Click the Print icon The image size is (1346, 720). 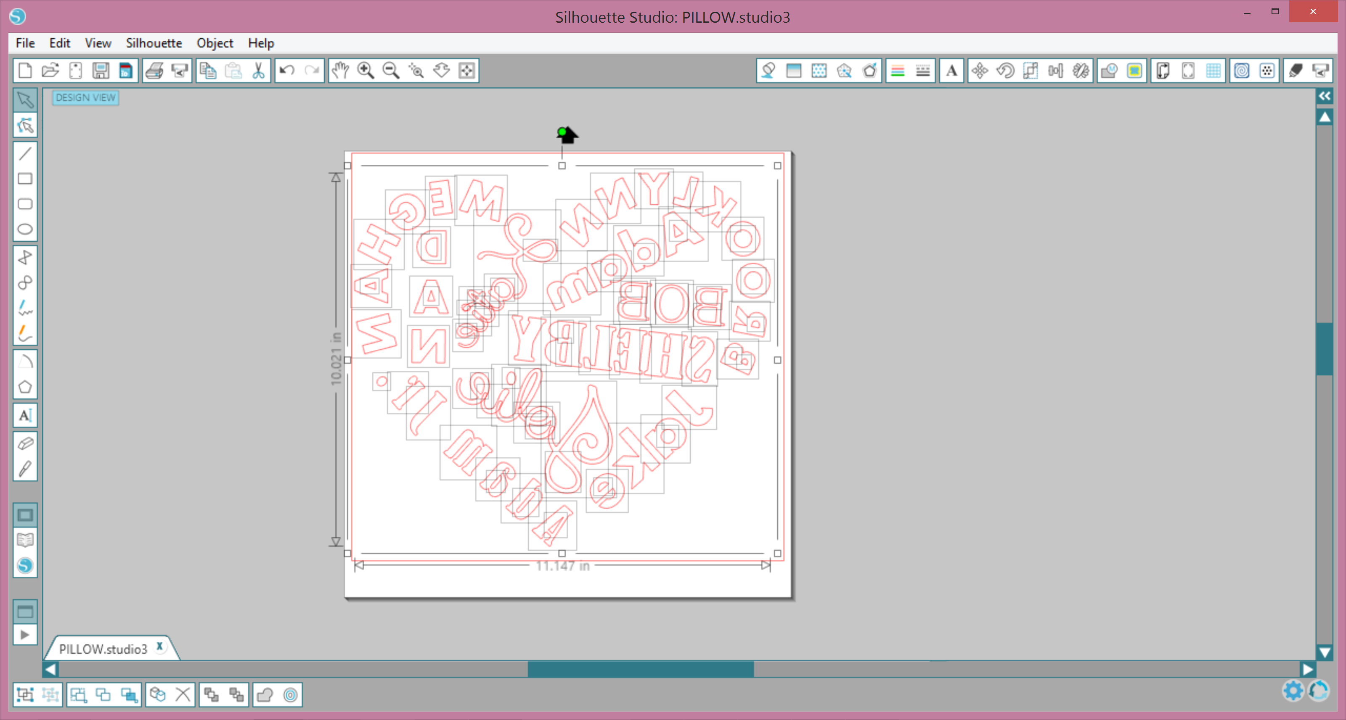[154, 71]
